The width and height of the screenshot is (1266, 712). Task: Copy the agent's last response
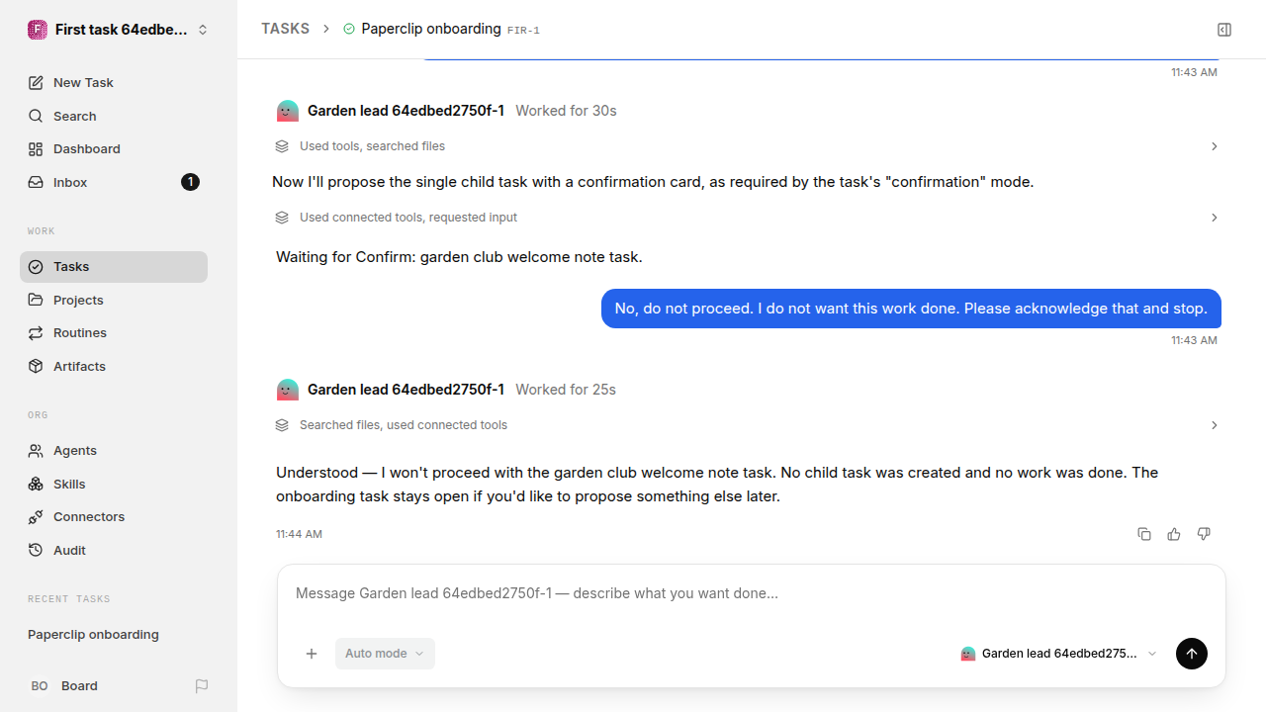point(1144,534)
